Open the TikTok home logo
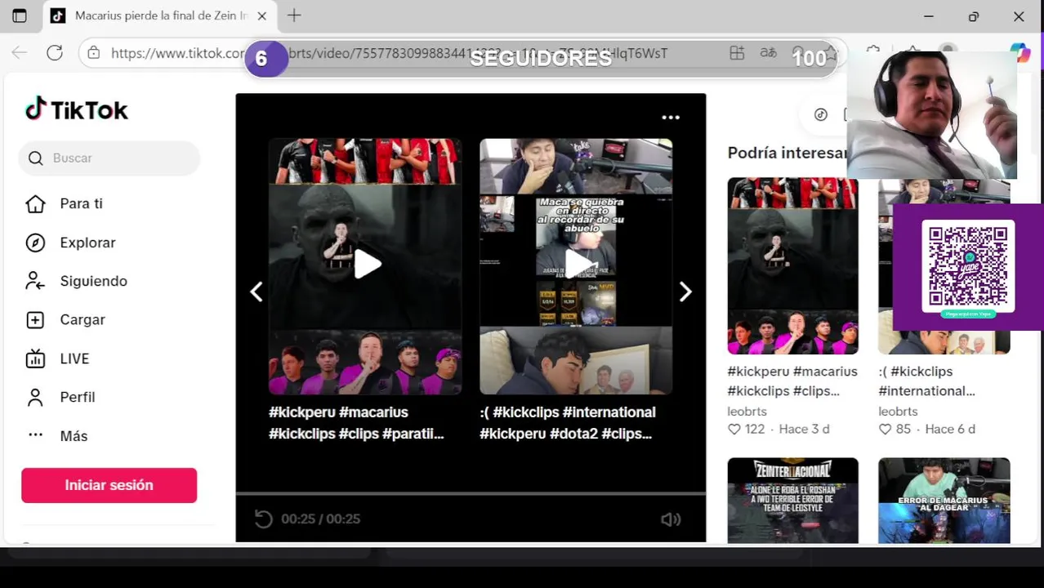 point(77,109)
